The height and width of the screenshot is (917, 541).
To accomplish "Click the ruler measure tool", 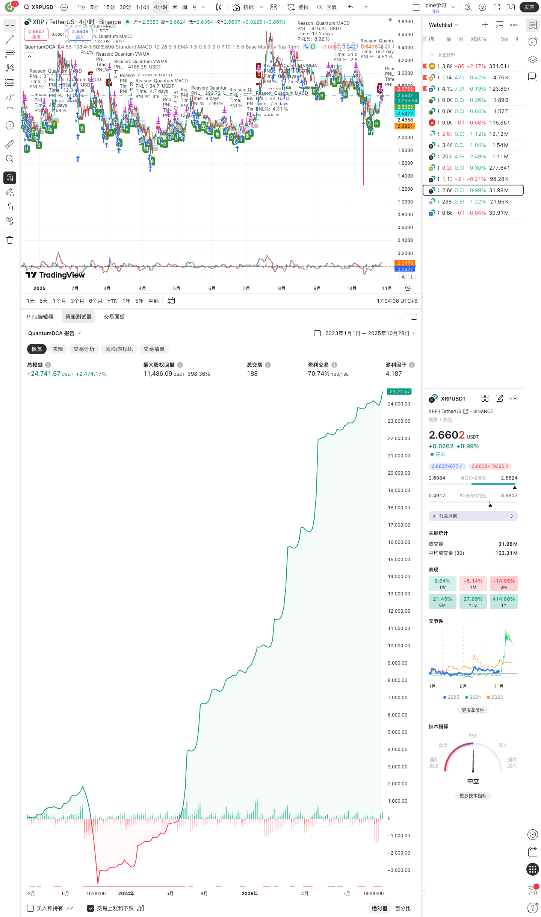I will point(10,144).
